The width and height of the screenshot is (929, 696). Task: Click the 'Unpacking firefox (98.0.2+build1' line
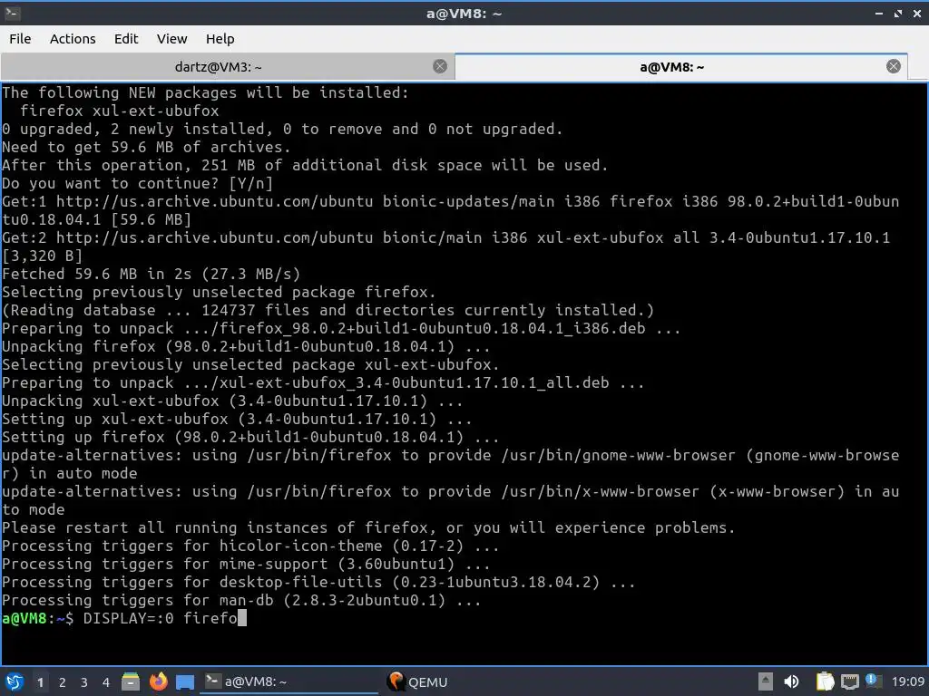(246, 346)
